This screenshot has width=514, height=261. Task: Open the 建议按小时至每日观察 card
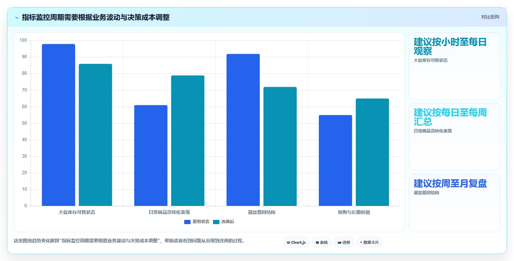[x=455, y=66]
